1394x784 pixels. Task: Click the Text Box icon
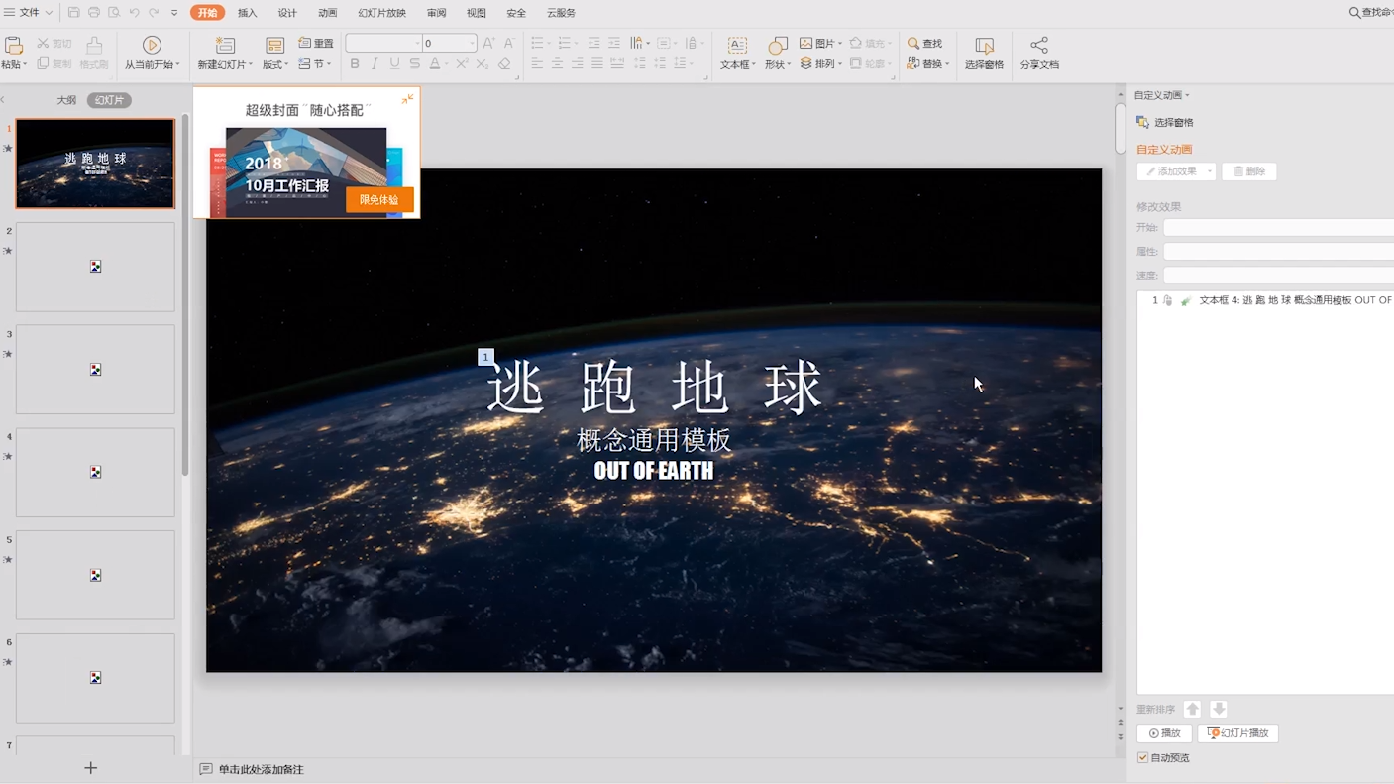(737, 46)
